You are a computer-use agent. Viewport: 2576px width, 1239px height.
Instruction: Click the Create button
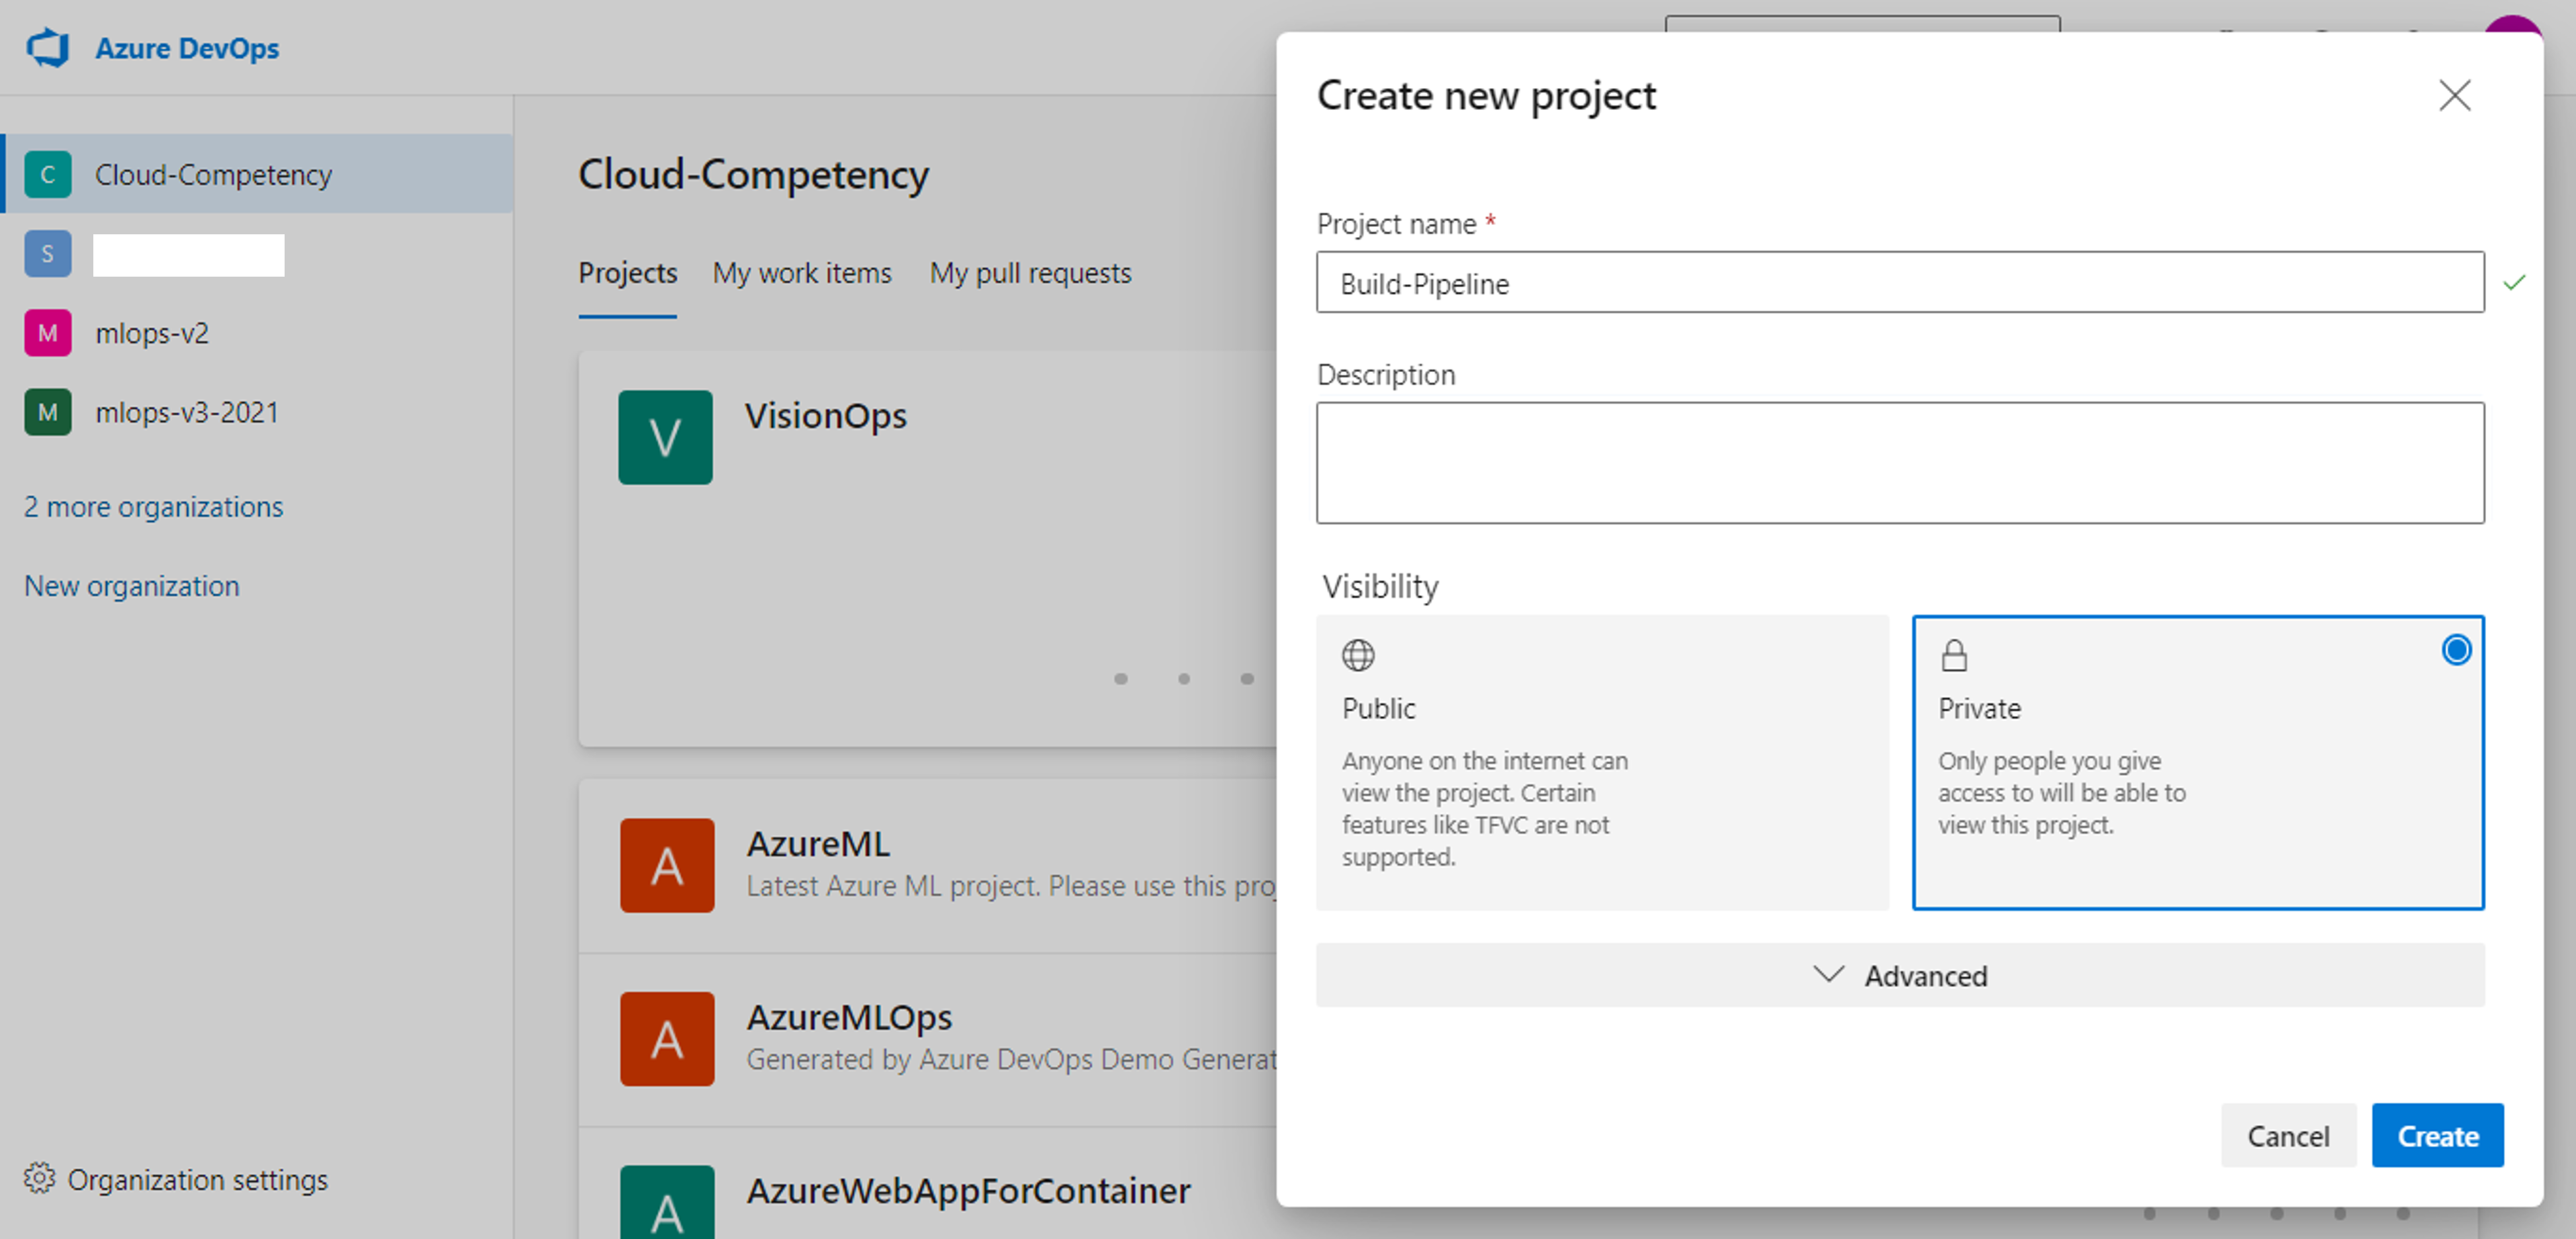[2438, 1136]
